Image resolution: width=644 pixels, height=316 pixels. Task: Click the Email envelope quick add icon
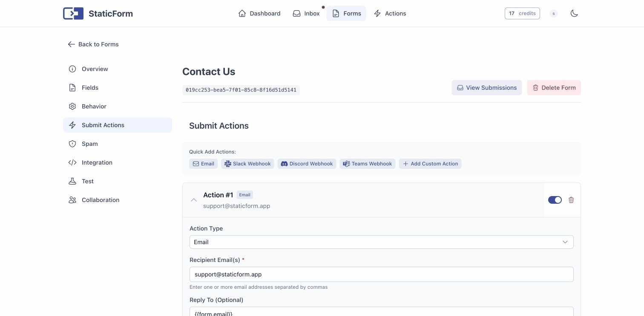pos(196,164)
